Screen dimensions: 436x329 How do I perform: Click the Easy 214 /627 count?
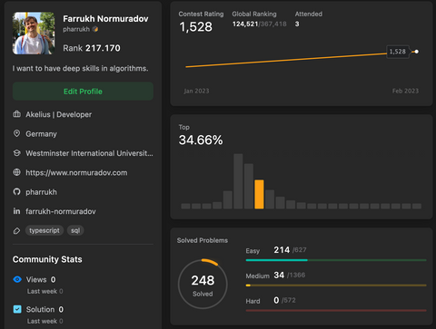(x=290, y=250)
